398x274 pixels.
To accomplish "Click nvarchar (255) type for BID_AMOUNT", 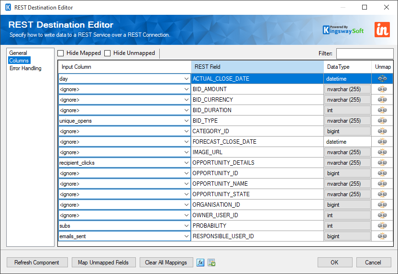I will pos(347,89).
